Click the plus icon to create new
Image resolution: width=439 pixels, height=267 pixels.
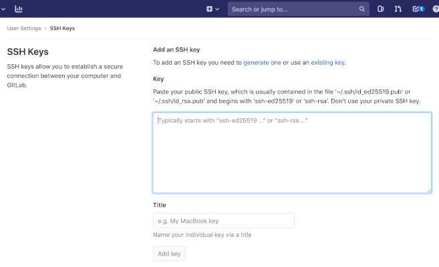point(210,9)
